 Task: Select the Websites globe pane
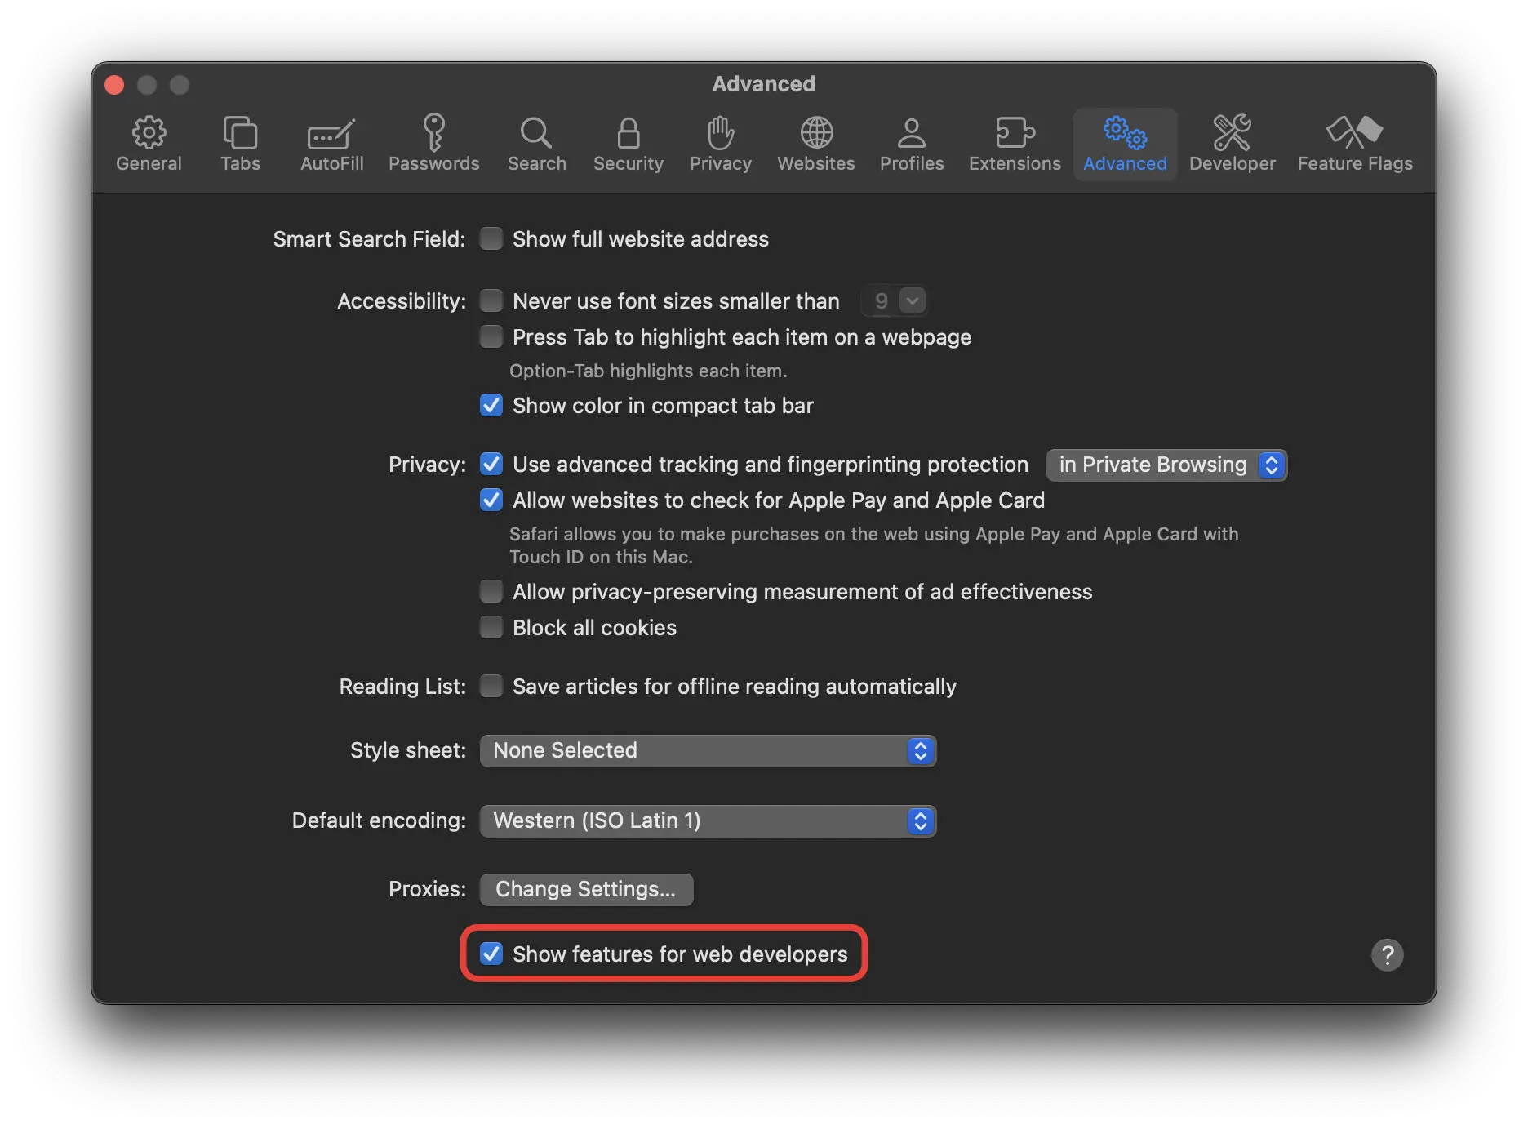tap(815, 144)
